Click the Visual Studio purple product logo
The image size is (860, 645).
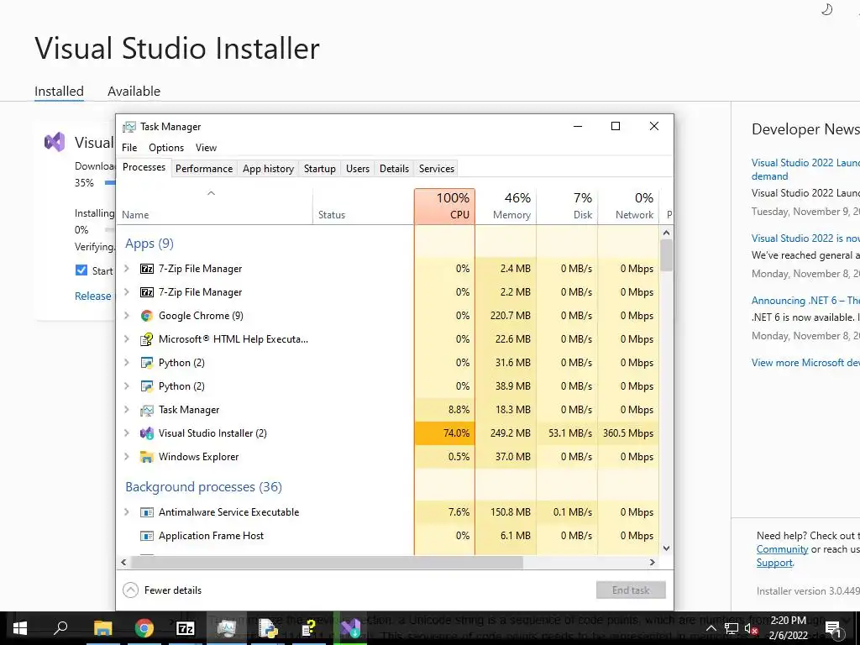[55, 142]
